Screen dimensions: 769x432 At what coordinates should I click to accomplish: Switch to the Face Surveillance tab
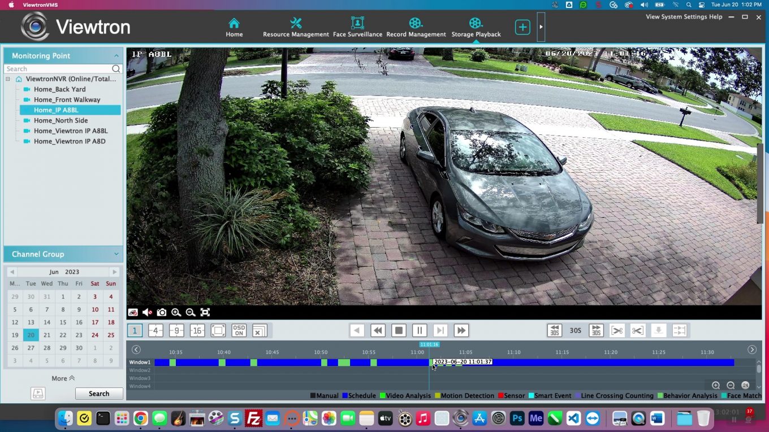[357, 25]
